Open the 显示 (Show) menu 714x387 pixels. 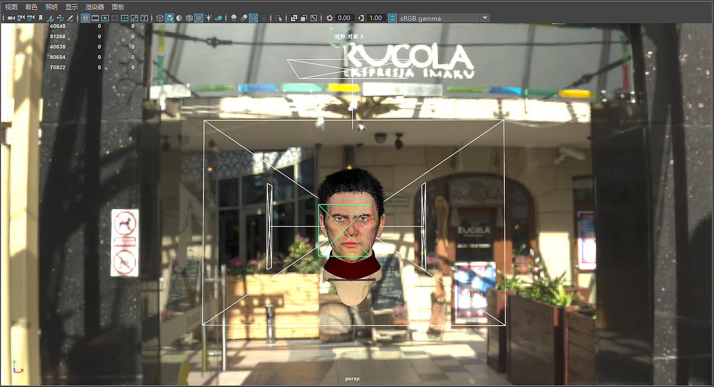click(71, 7)
